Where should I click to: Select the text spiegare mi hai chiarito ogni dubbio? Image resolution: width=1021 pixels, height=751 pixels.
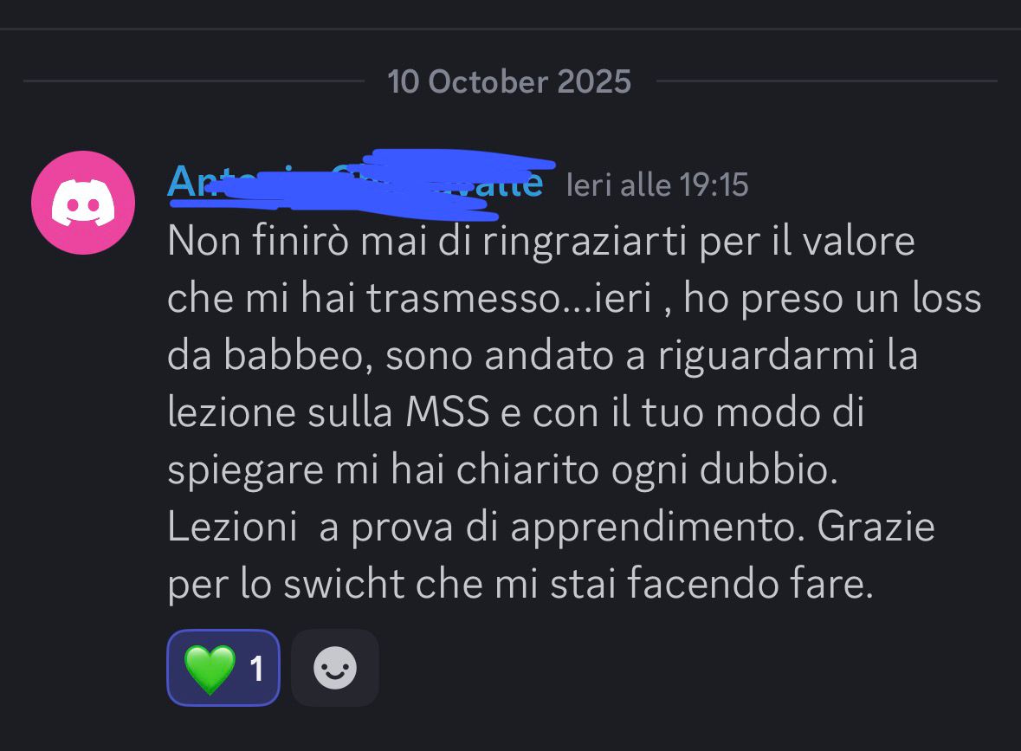click(502, 470)
